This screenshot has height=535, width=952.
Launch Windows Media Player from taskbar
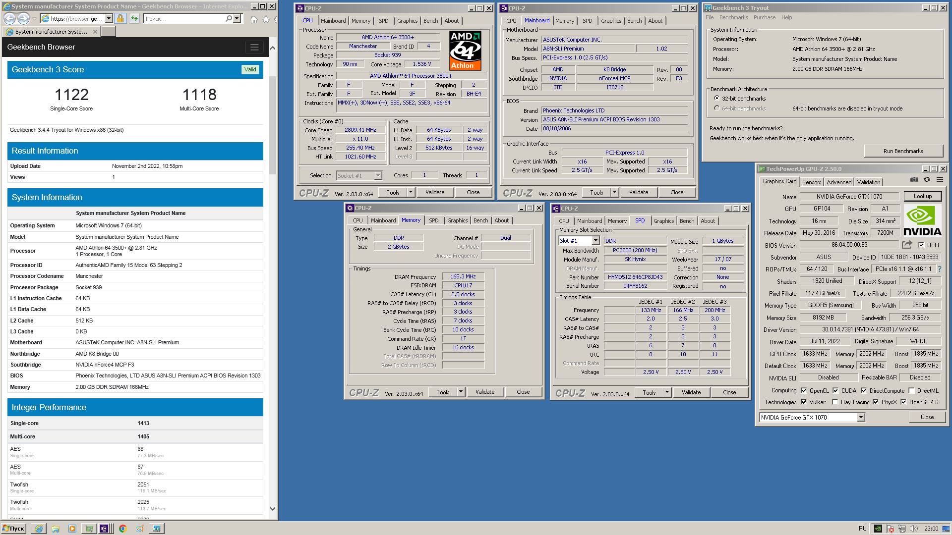click(x=72, y=529)
